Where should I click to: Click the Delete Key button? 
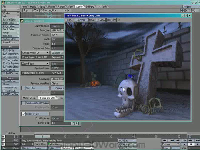click(x=127, y=148)
